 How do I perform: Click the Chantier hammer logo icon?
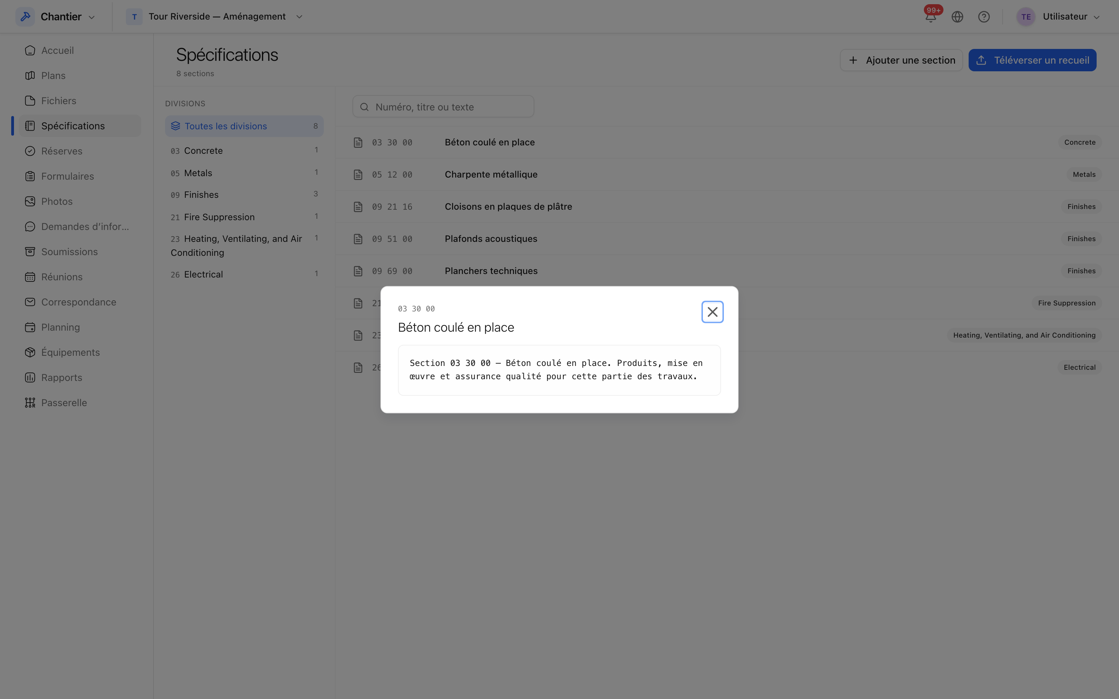pyautogui.click(x=25, y=17)
